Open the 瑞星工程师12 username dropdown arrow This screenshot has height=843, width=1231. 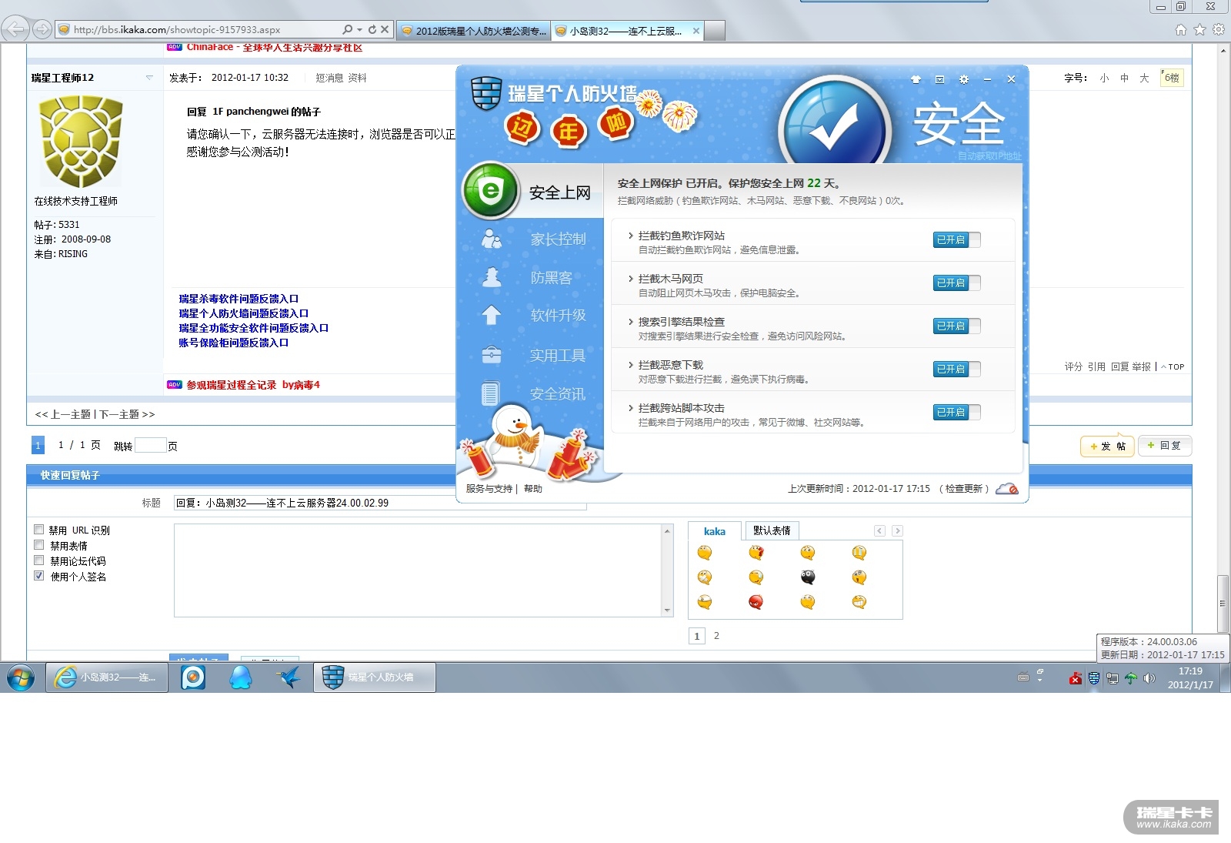[x=149, y=78]
